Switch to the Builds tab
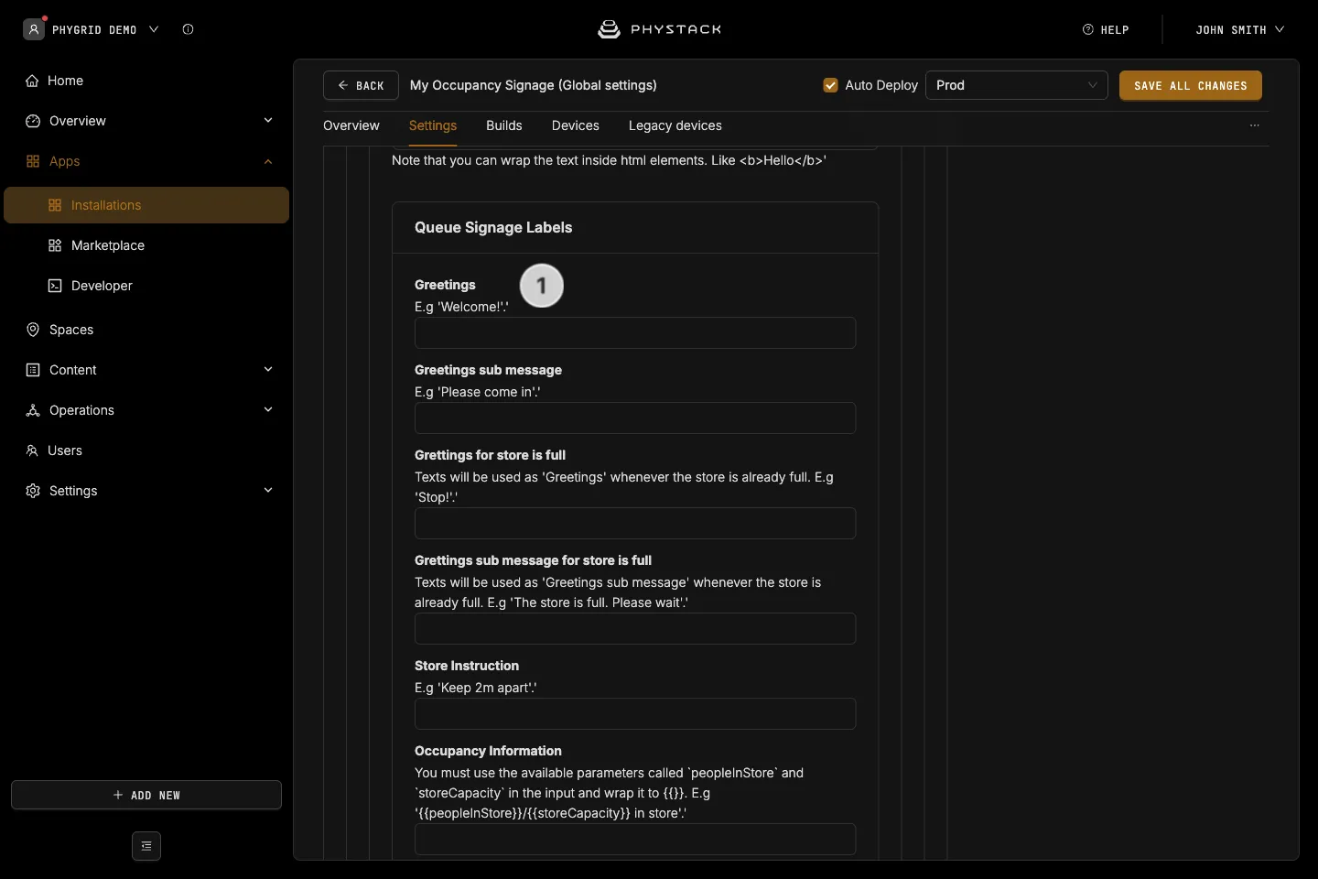The height and width of the screenshot is (879, 1318). pos(504,125)
